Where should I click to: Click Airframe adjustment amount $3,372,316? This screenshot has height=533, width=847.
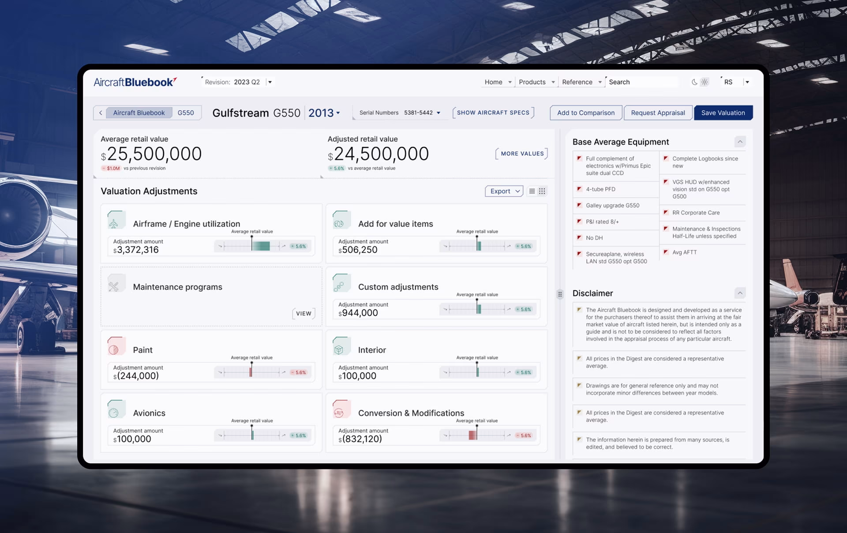pyautogui.click(x=136, y=250)
